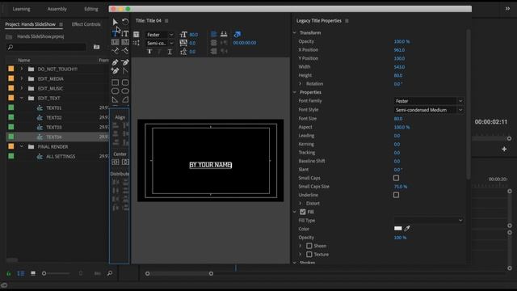Select the Pen tool

[115, 62]
